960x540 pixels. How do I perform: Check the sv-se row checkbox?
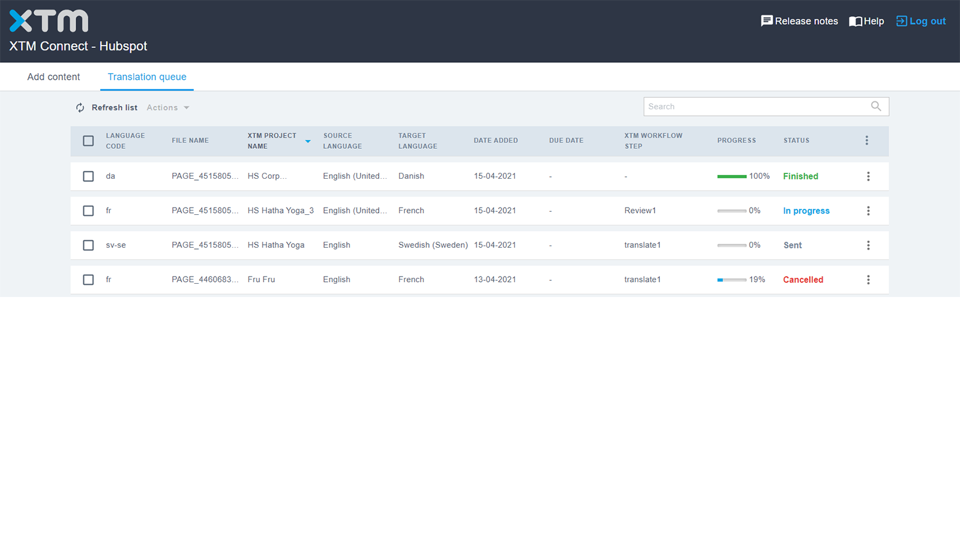coord(88,245)
